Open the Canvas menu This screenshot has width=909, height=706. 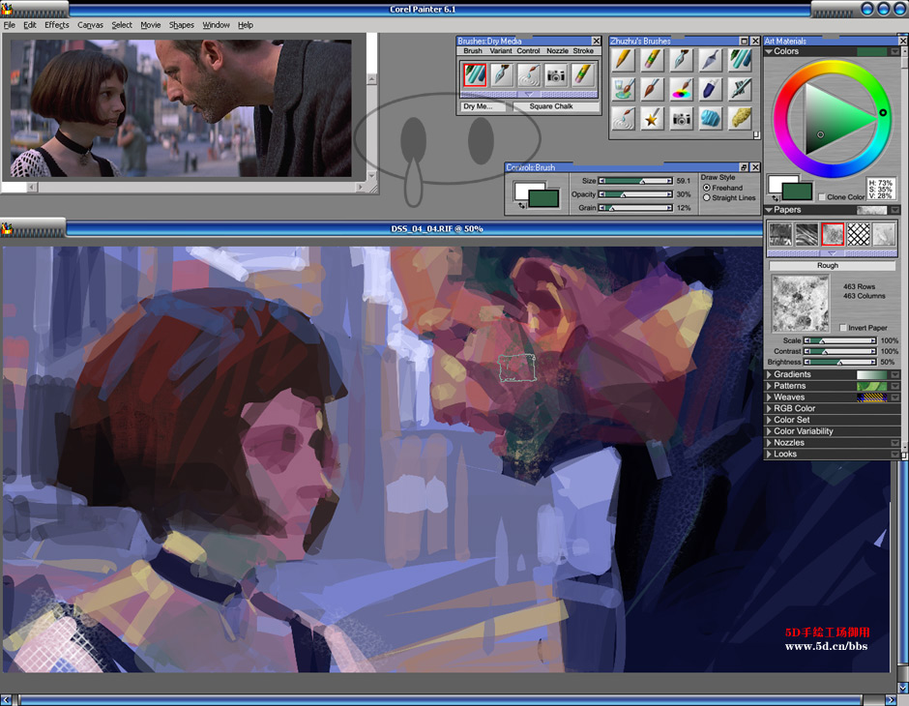pyautogui.click(x=91, y=25)
